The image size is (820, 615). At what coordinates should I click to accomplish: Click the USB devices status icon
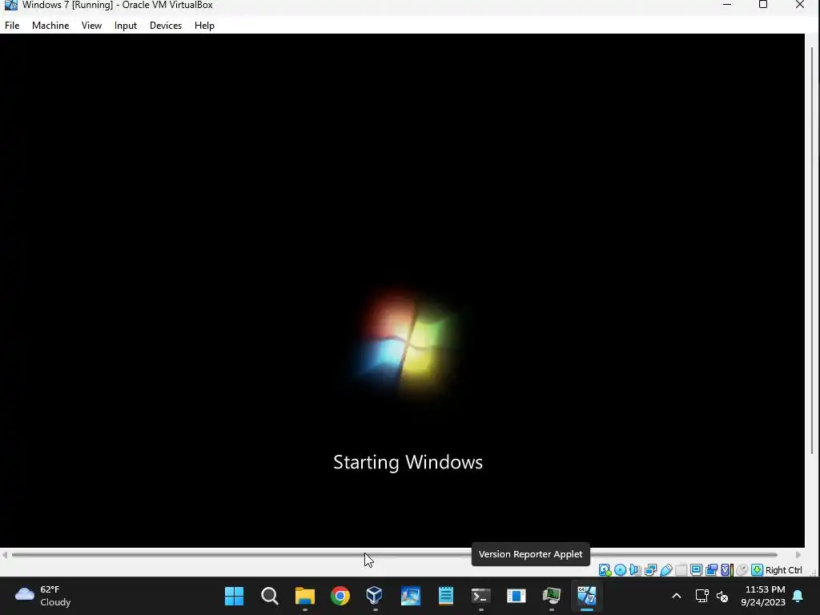pyautogui.click(x=666, y=570)
